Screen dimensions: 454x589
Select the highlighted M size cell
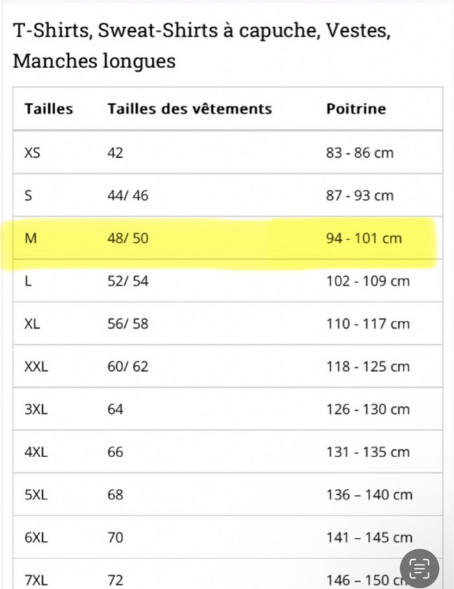pyautogui.click(x=31, y=238)
